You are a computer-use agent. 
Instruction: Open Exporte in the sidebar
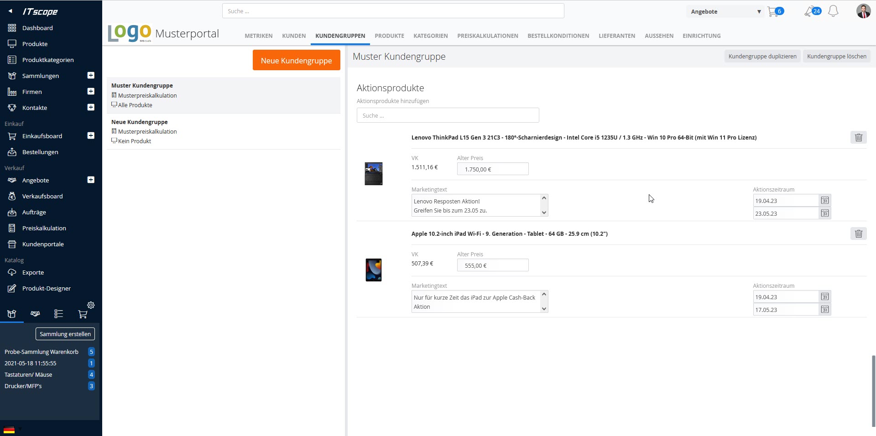(x=33, y=272)
